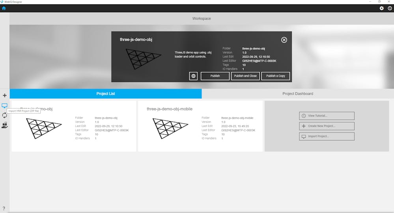394x213 pixels.
Task: Import HMI Project using sidebar monitor icon
Action: coord(4,105)
